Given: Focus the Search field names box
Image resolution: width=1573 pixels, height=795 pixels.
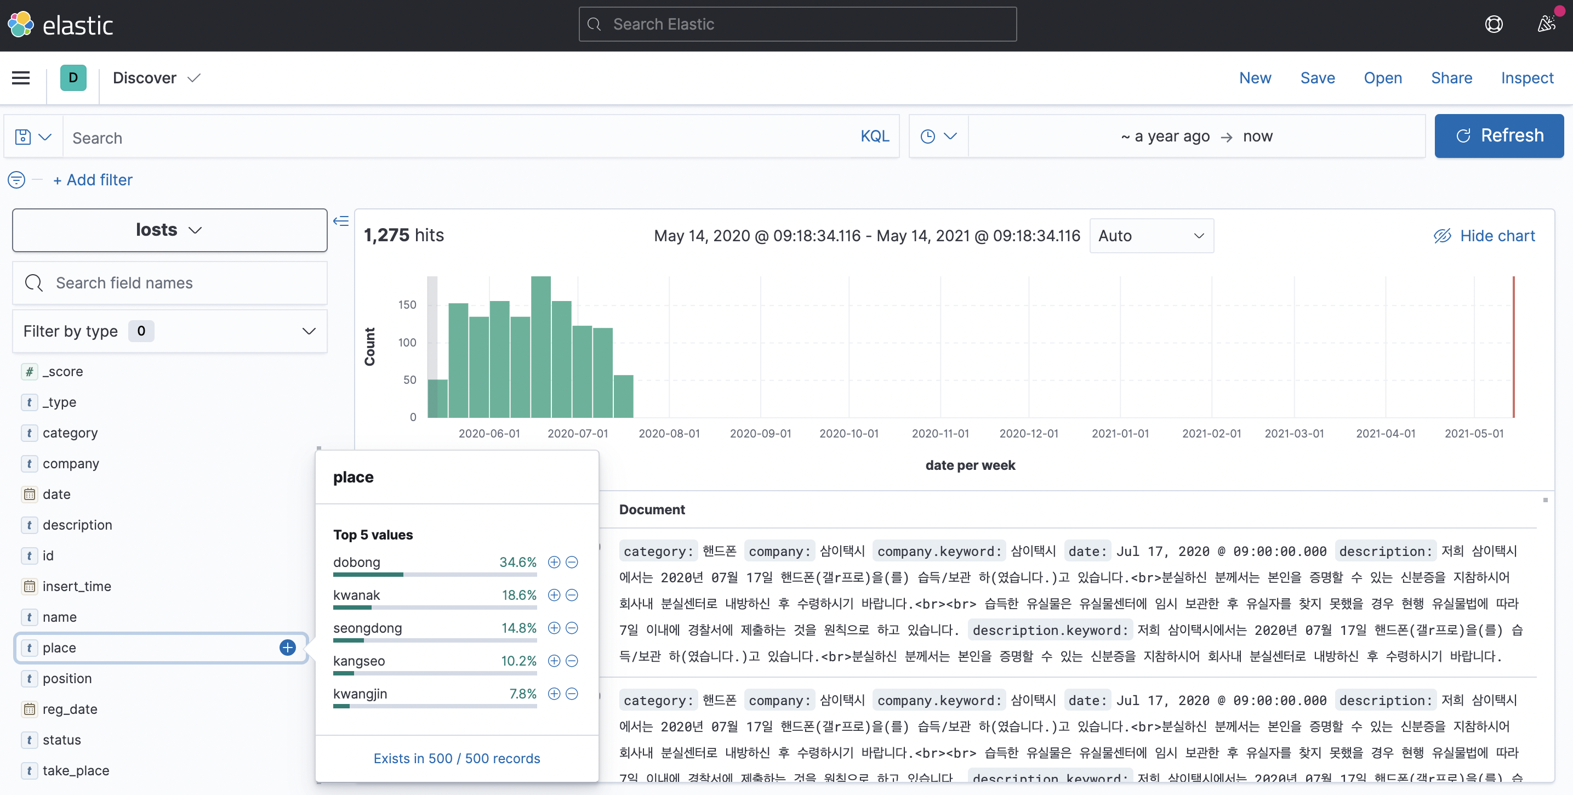Looking at the screenshot, I should pyautogui.click(x=170, y=283).
